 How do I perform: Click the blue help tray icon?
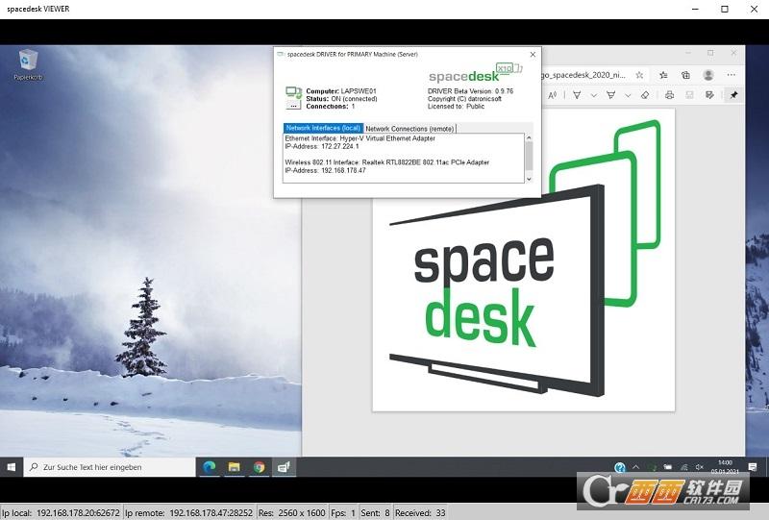pos(619,467)
